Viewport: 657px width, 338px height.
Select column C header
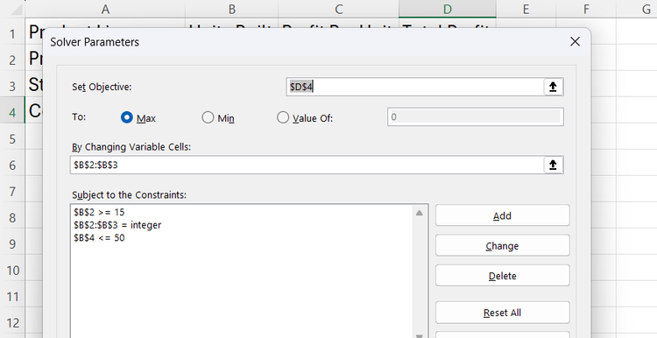point(338,10)
